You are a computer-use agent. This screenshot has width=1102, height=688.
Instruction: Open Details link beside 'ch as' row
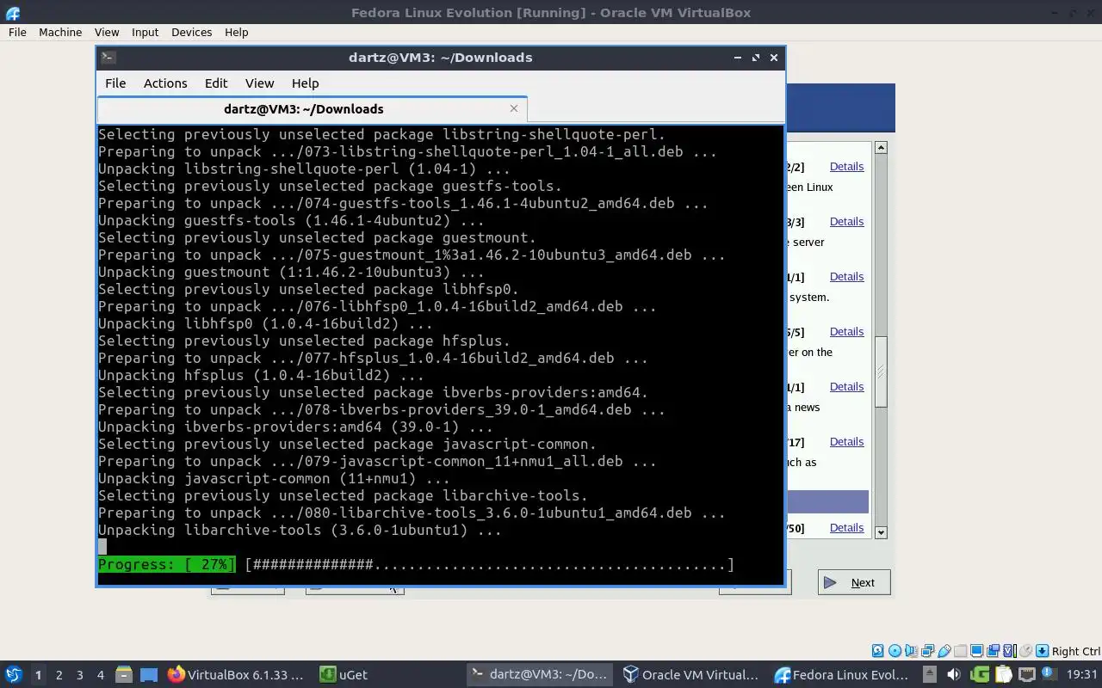846,442
